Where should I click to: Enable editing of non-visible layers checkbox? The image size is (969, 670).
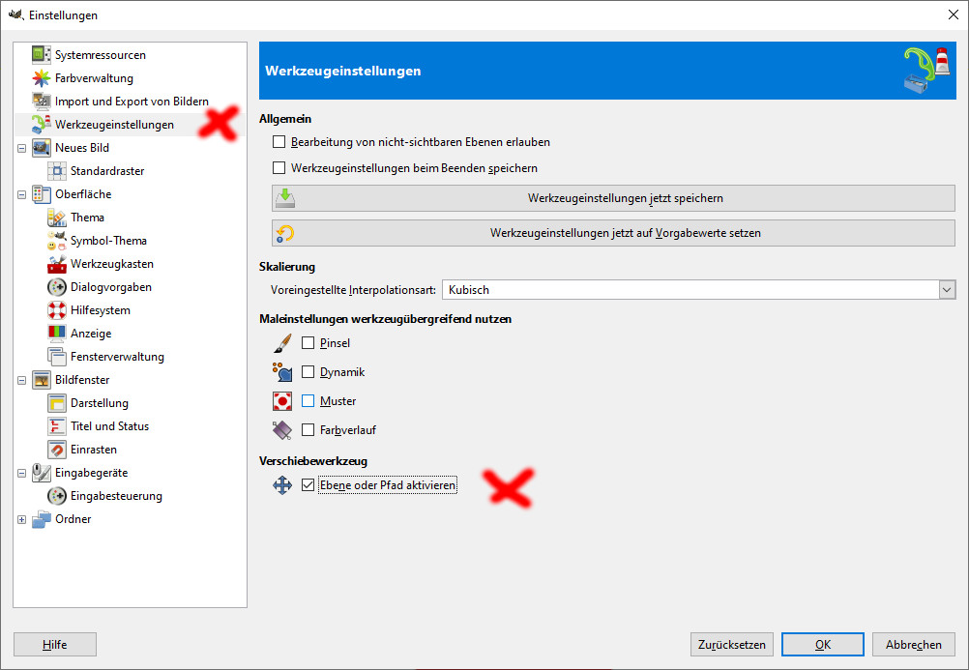(279, 142)
